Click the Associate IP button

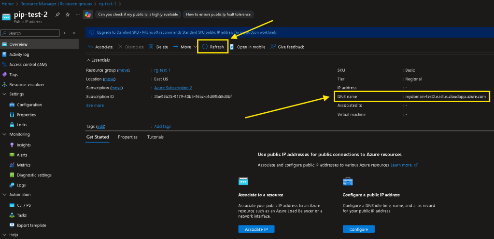point(256,229)
